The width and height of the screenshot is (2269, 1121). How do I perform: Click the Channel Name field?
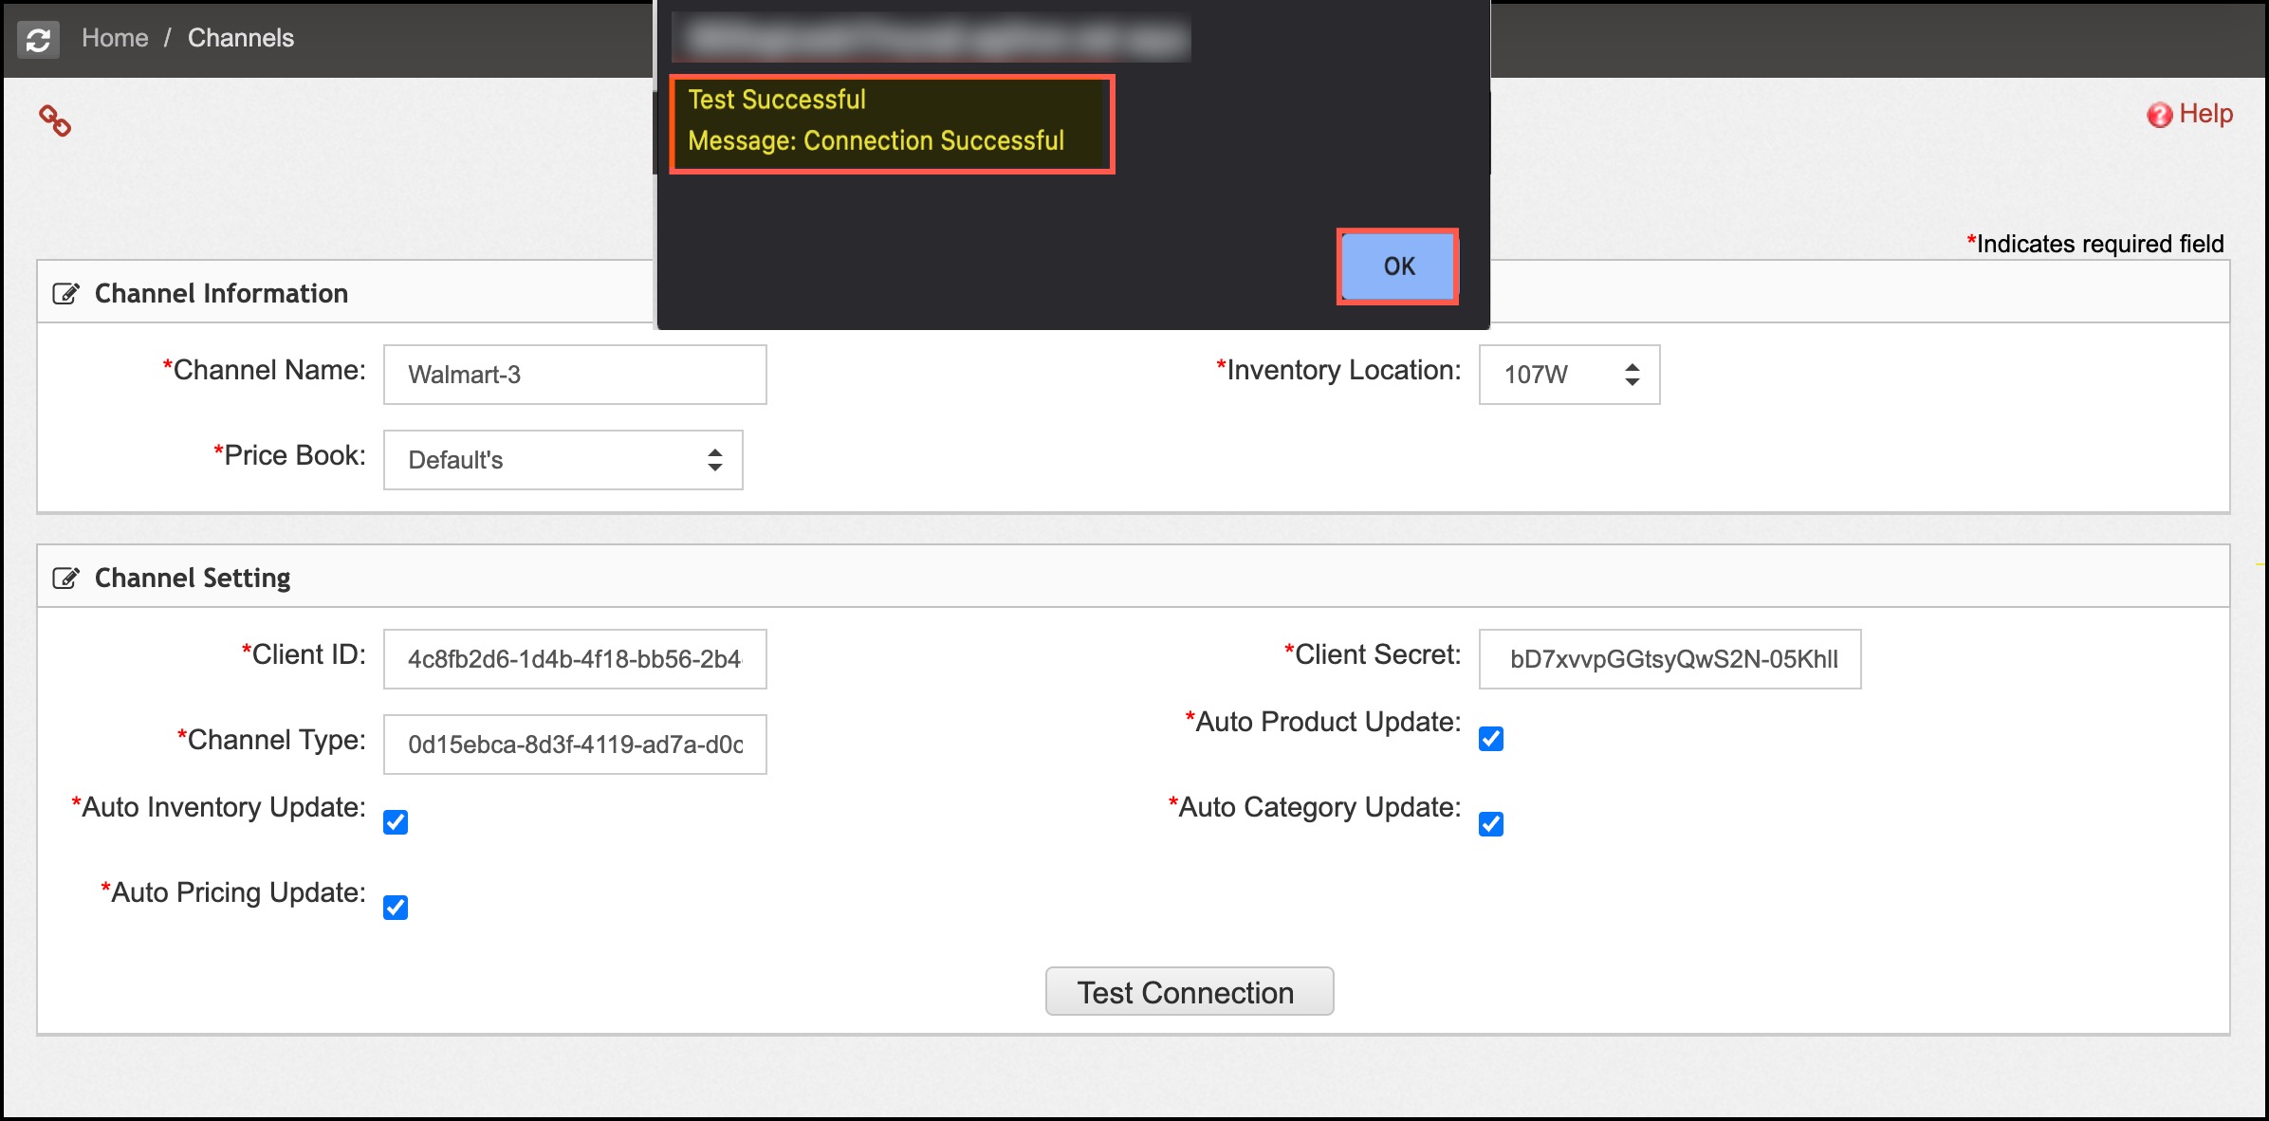(575, 375)
